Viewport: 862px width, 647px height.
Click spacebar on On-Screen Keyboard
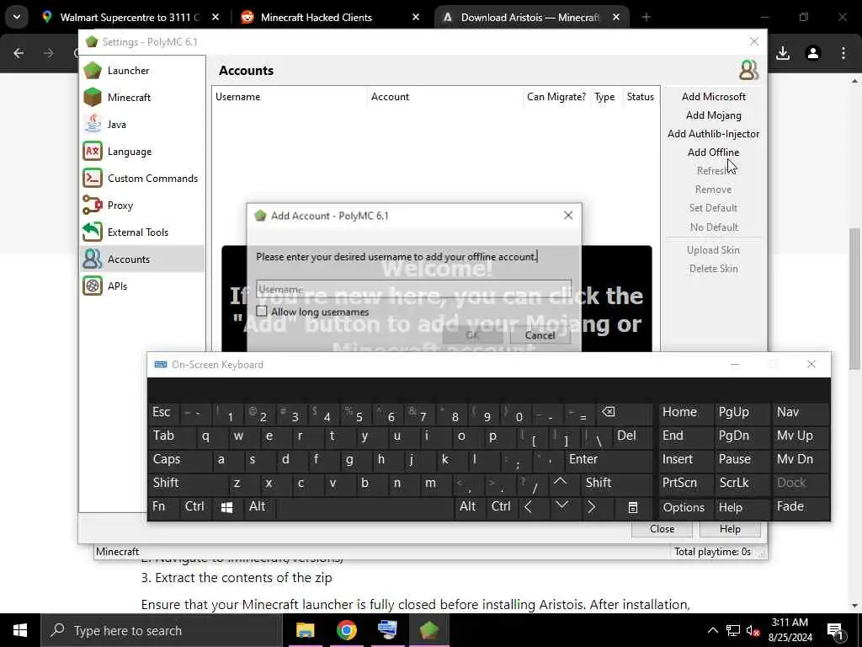pos(364,506)
